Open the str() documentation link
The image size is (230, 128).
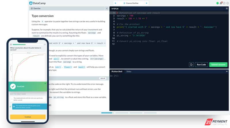(x=56, y=59)
